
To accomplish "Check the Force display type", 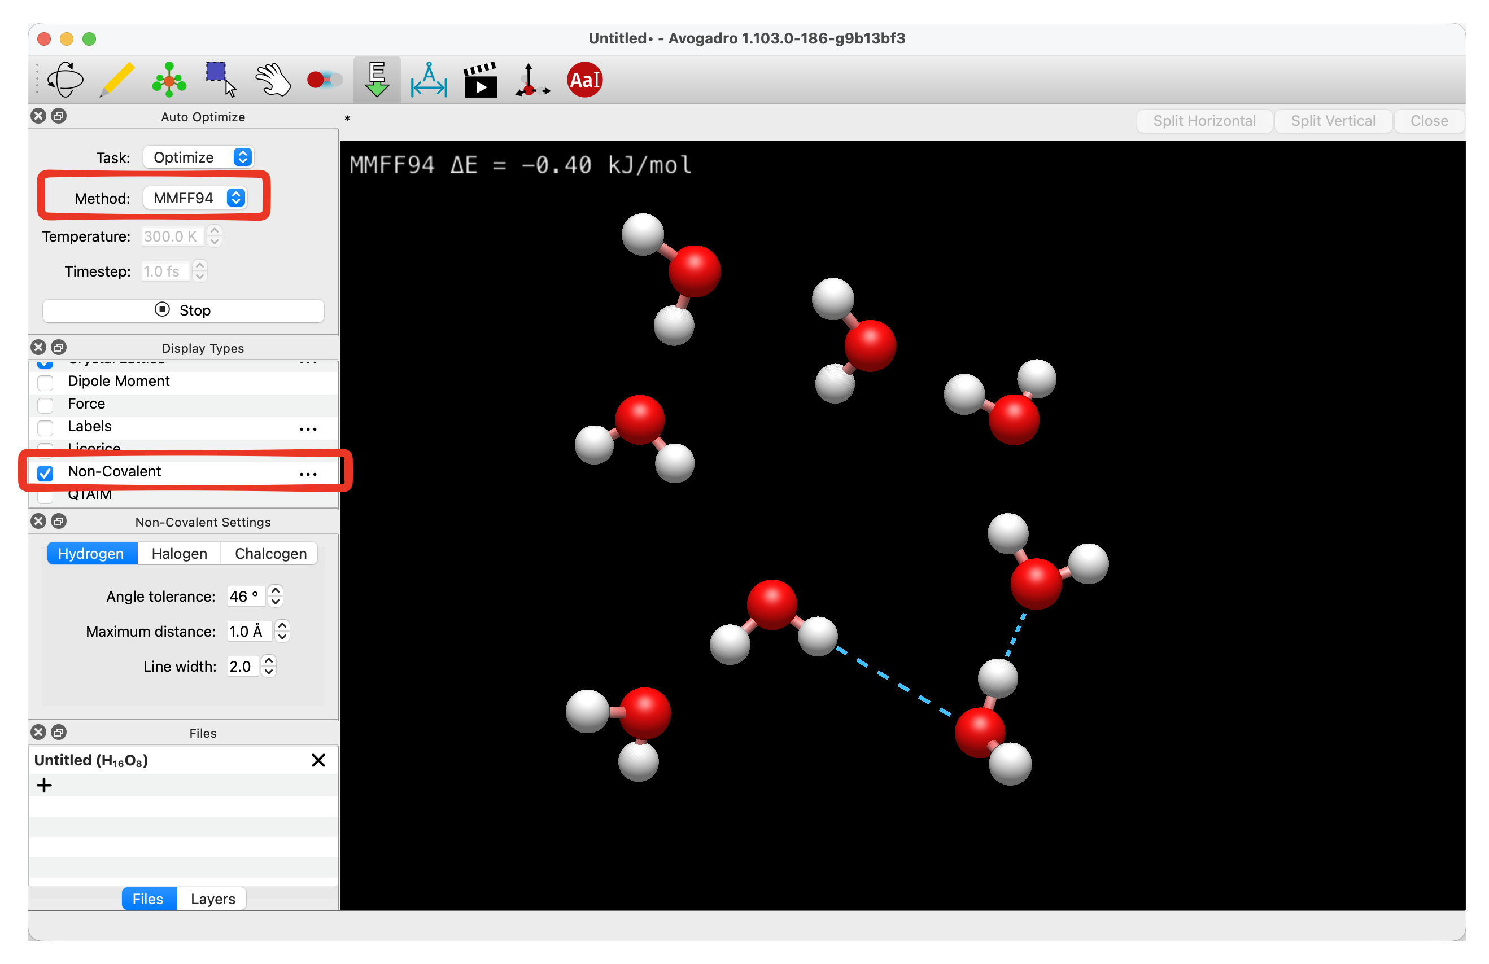I will click(45, 405).
